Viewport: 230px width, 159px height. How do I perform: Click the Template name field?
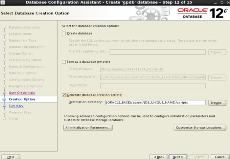tap(131, 69)
